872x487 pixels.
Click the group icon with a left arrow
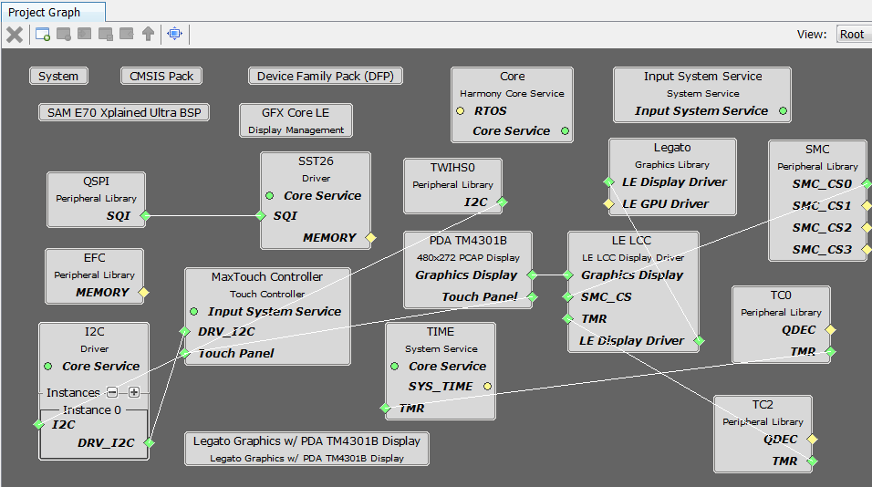[x=127, y=35]
